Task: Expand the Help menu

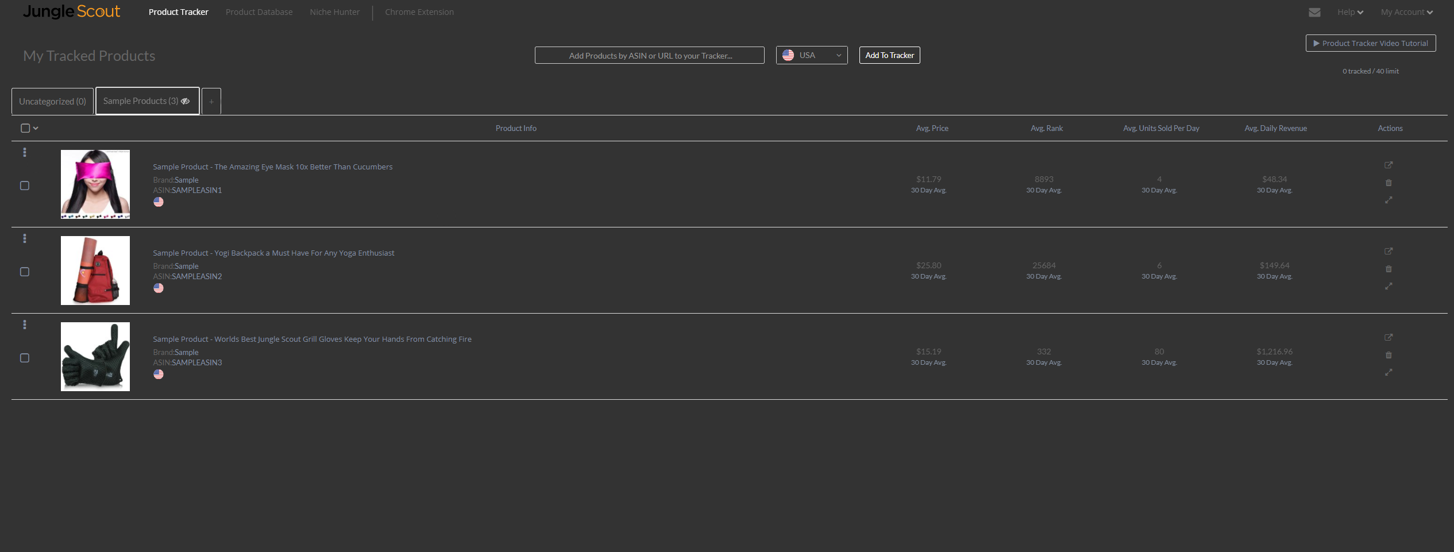Action: pyautogui.click(x=1350, y=12)
